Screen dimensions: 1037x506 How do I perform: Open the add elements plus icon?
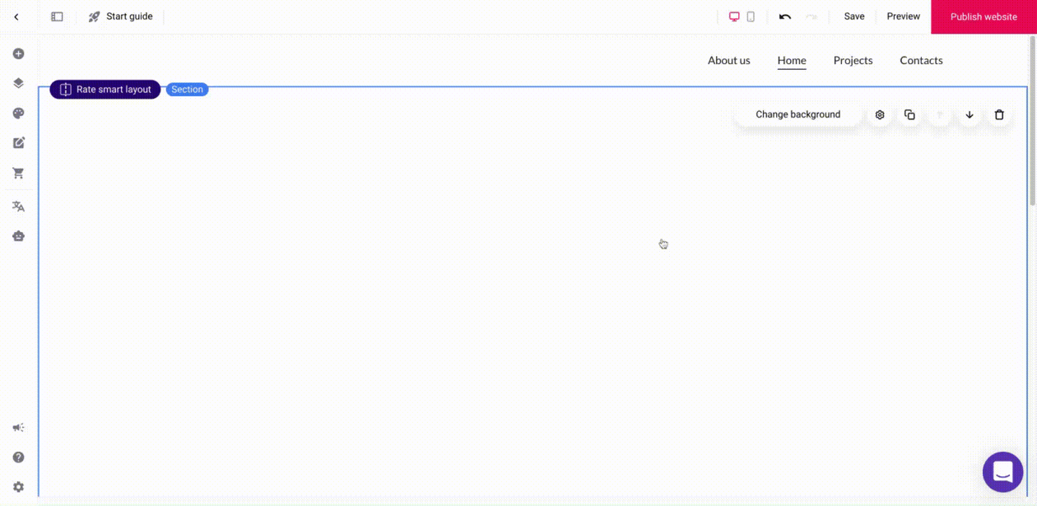point(18,54)
